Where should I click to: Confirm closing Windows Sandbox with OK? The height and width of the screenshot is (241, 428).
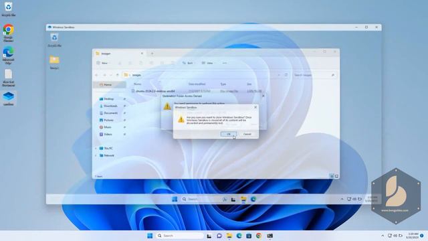pos(228,134)
